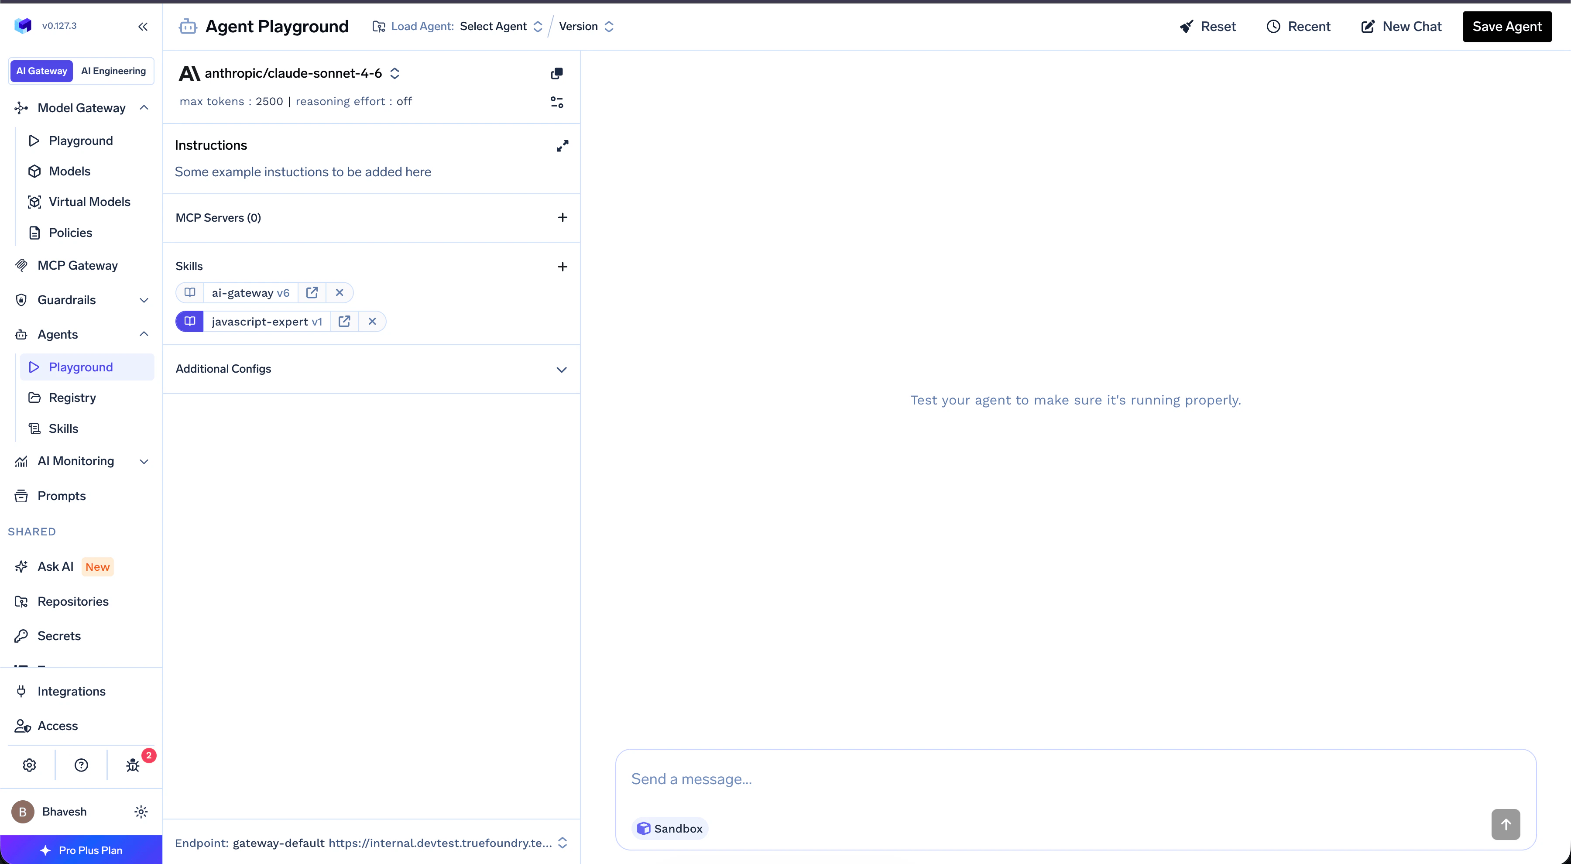Open Model Gateway Playground
The height and width of the screenshot is (864, 1571).
point(87,141)
